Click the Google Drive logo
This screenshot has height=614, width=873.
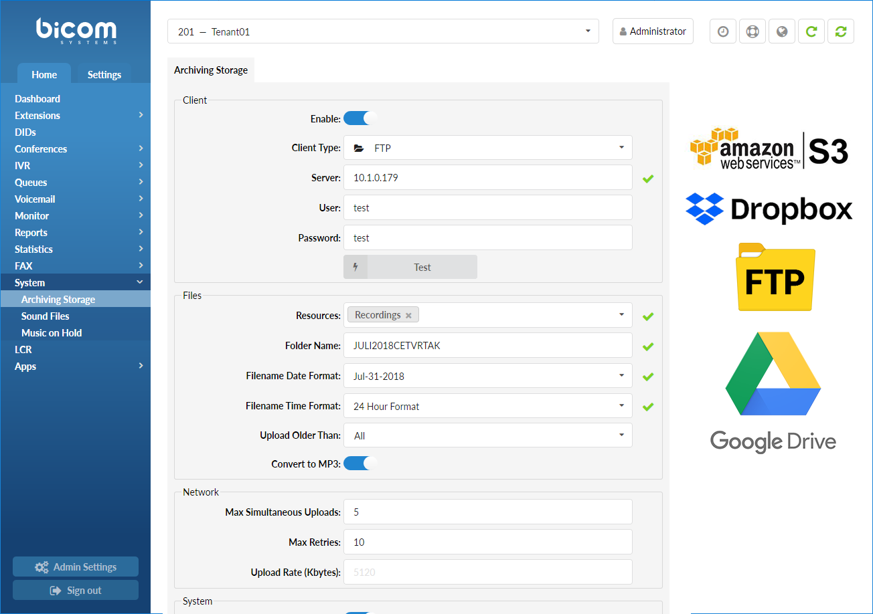click(773, 393)
